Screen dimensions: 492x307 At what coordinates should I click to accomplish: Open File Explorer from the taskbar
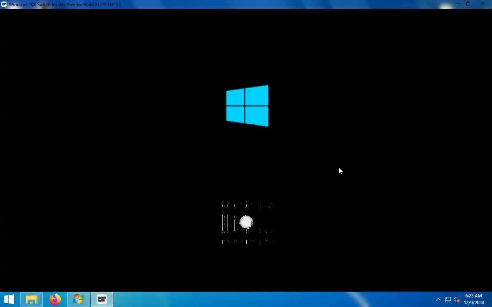pyautogui.click(x=32, y=299)
